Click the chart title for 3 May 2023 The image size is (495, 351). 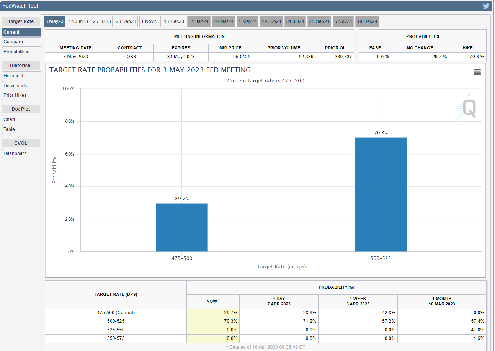click(x=150, y=70)
